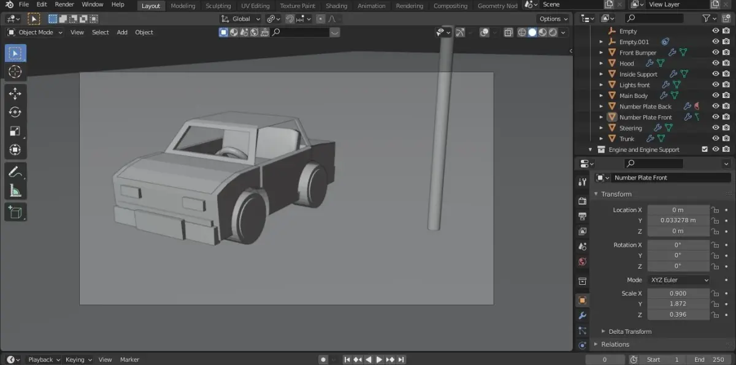Switch to material preview shading
The width and height of the screenshot is (736, 365).
(x=542, y=32)
